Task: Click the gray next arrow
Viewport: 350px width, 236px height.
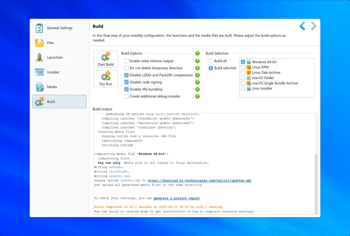Action: click(314, 26)
